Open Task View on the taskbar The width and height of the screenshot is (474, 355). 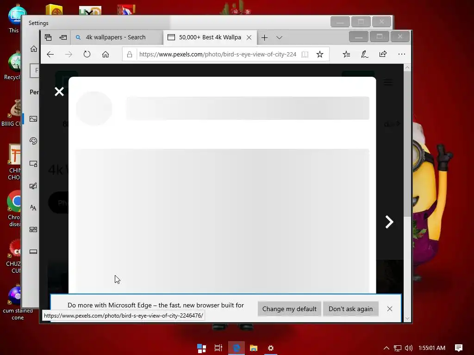(x=218, y=348)
